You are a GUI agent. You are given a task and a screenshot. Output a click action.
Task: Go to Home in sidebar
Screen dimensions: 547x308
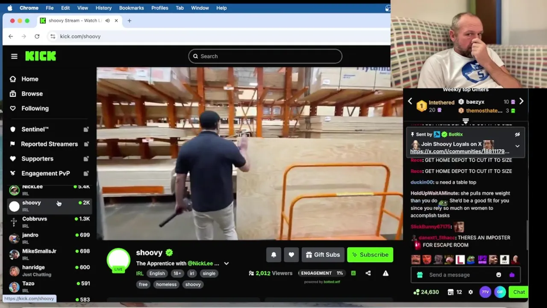coord(29,79)
